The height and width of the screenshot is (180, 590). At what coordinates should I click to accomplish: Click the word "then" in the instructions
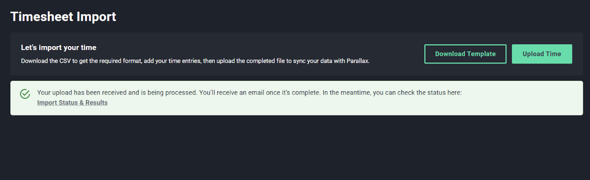click(x=209, y=61)
